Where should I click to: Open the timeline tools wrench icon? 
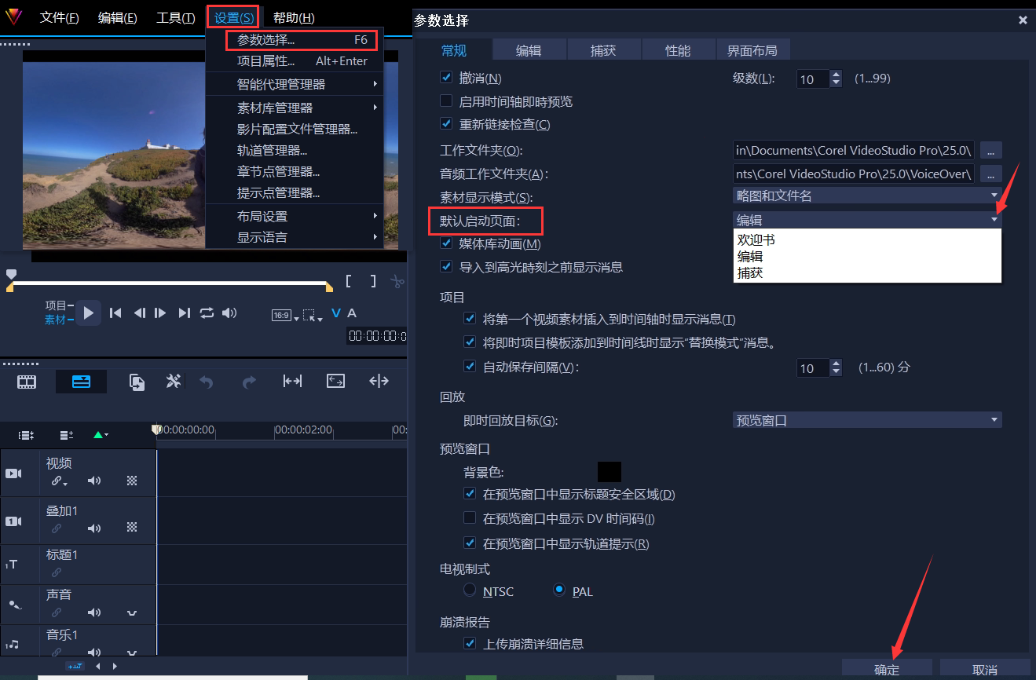pos(174,382)
